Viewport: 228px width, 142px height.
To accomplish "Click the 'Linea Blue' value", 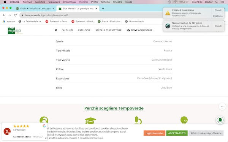I will pyautogui.click(x=166, y=87).
